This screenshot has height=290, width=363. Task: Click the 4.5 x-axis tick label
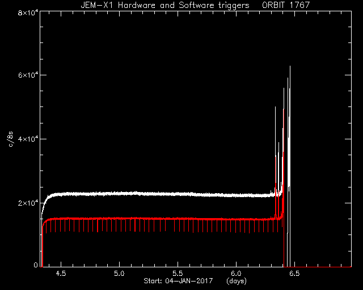coord(61,274)
